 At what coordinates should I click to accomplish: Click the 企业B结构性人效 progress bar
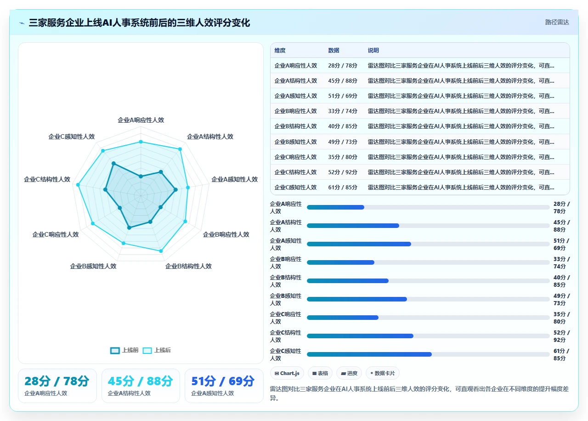coord(428,281)
